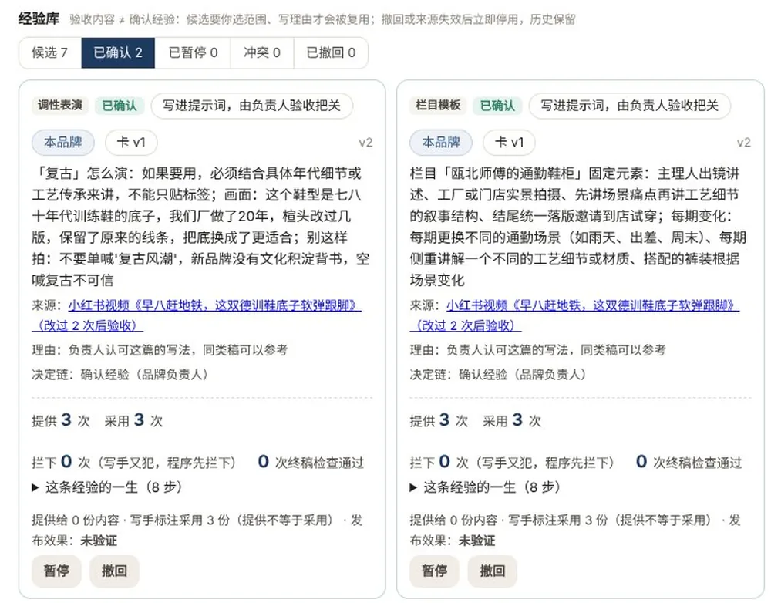Click v2 version label in 调性表演 card
Viewport: 771px width, 603px height.
(x=365, y=143)
